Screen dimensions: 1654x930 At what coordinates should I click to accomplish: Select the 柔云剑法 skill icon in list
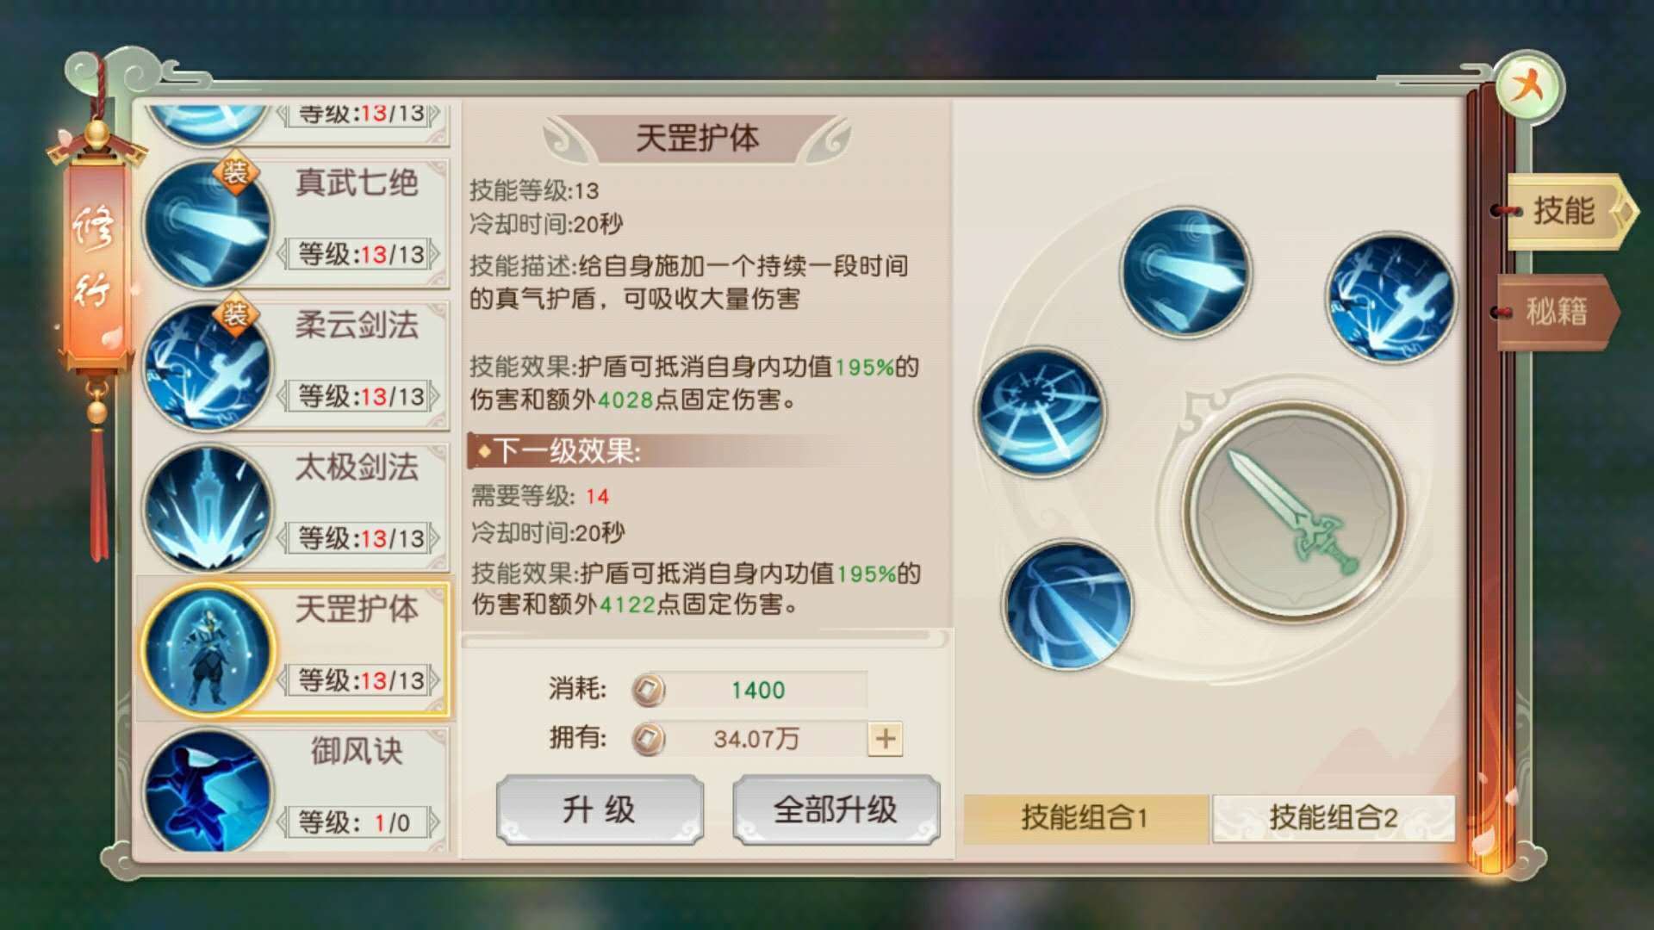pyautogui.click(x=207, y=367)
